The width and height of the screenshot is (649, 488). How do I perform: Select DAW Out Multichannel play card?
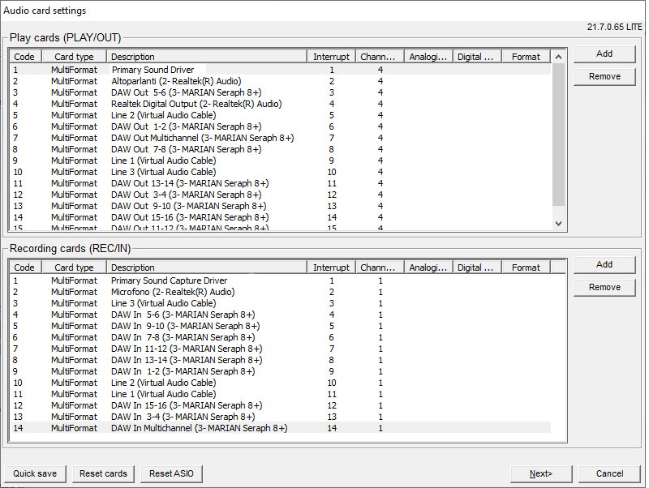pos(202,138)
